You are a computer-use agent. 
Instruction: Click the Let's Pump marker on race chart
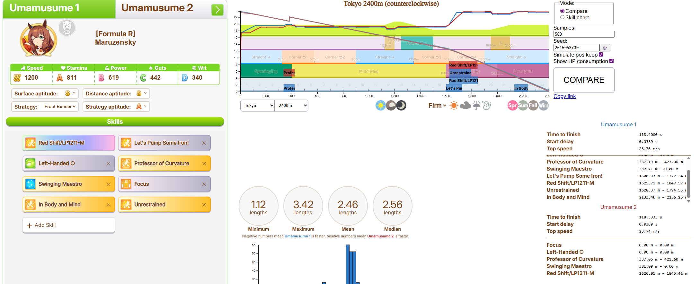(x=454, y=88)
